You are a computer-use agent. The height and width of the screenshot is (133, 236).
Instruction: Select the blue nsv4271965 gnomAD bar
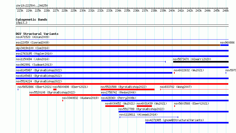(x=187, y=123)
